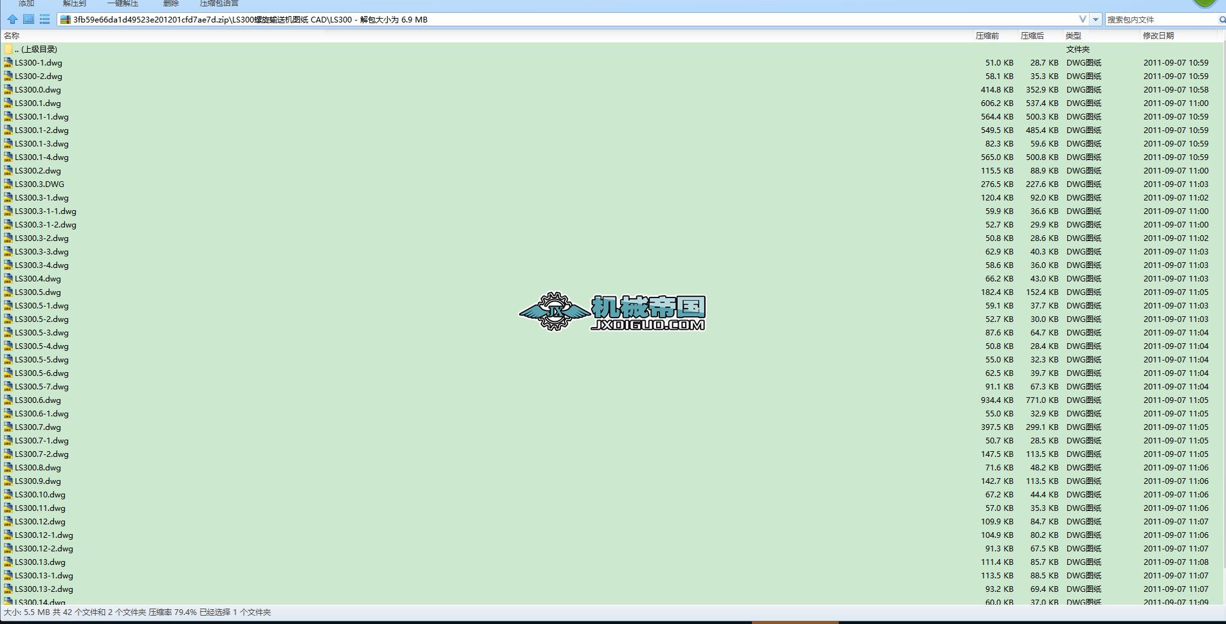Open the address bar history dropdown arrow
Screen dimensions: 1226x624
1096,20
